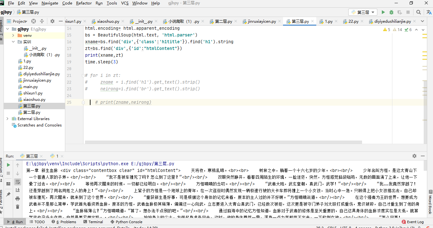Expand the venv folder

[13, 35]
